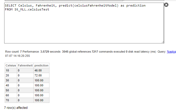Click the Celsius cell with value 40
176x112 pixels.
11,85
